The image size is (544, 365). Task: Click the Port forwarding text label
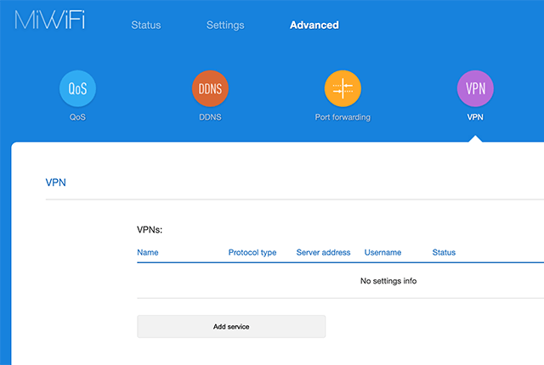(343, 117)
